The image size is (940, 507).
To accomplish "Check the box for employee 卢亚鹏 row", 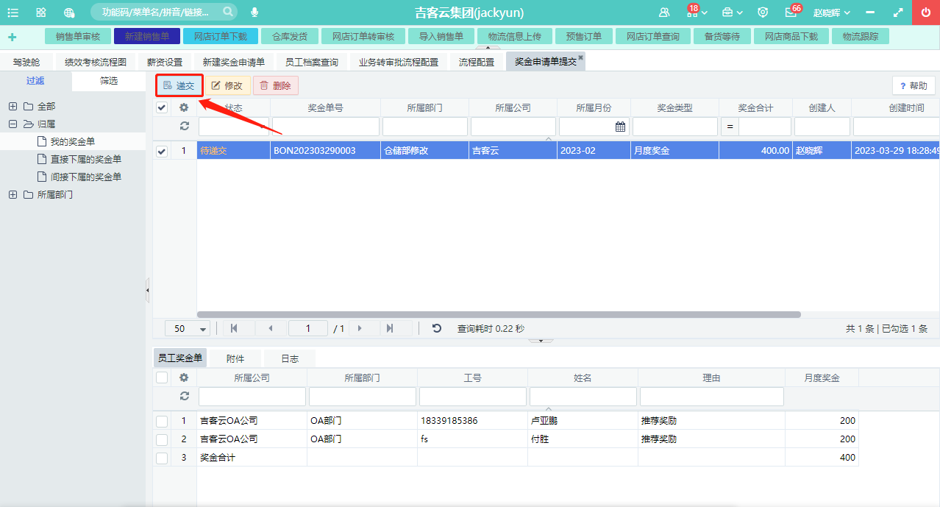I will coord(162,422).
